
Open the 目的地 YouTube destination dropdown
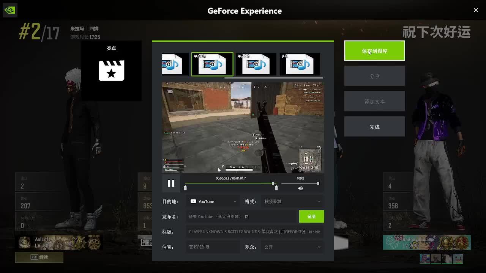point(213,202)
